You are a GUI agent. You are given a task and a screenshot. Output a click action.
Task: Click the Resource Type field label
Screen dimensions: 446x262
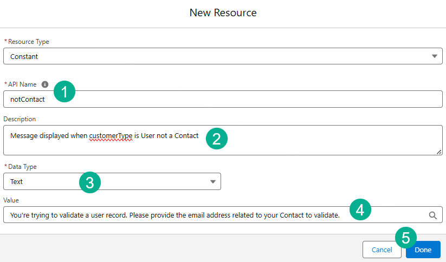tap(29, 42)
